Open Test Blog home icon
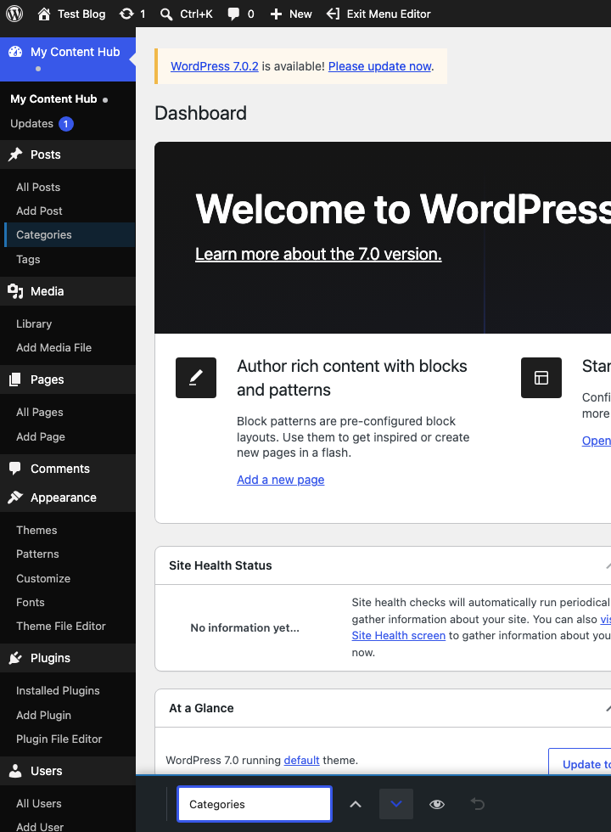 pyautogui.click(x=44, y=14)
